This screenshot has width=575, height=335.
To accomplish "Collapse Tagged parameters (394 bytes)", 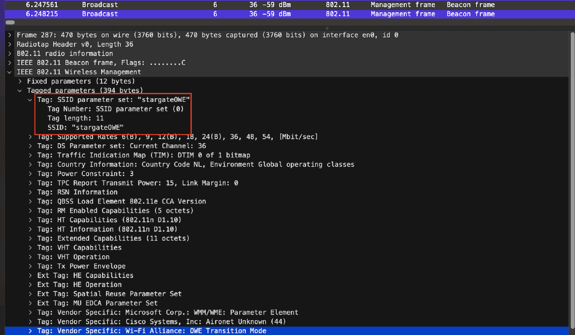I will coord(20,91).
